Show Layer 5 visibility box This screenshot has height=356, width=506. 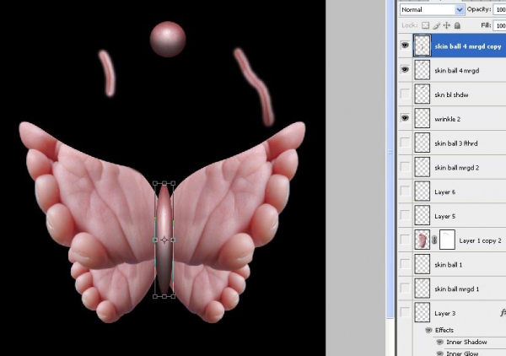pos(405,215)
